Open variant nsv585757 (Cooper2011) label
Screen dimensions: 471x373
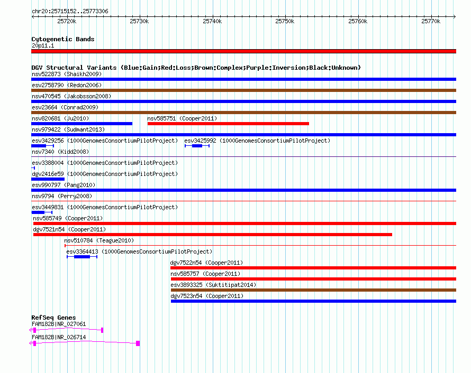(205, 274)
